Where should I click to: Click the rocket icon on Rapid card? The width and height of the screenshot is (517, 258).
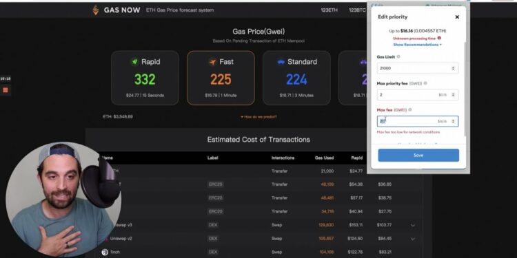tap(134, 62)
